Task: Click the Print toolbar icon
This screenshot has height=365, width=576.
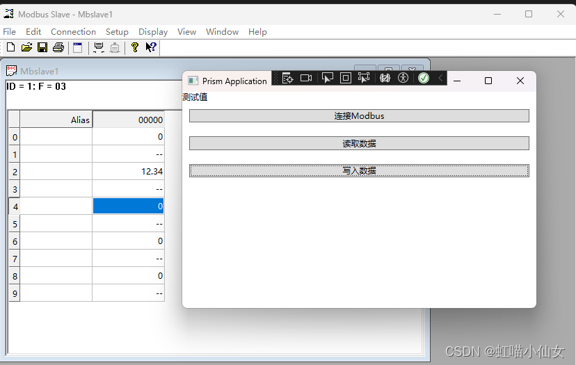Action: pyautogui.click(x=58, y=47)
